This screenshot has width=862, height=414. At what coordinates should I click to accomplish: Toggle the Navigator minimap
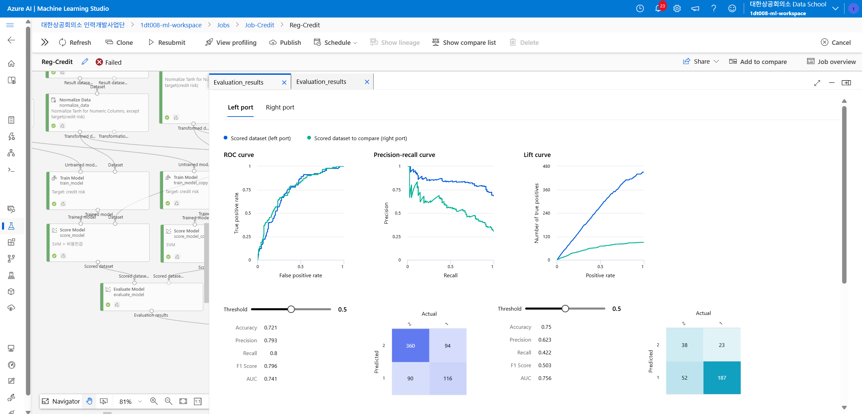[x=61, y=401]
